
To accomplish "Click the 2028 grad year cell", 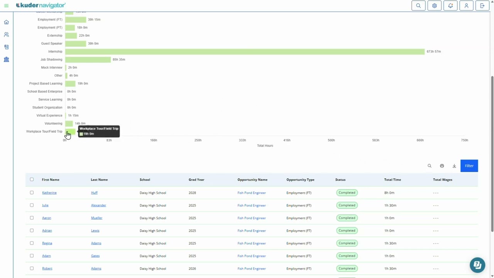I will point(192,193).
